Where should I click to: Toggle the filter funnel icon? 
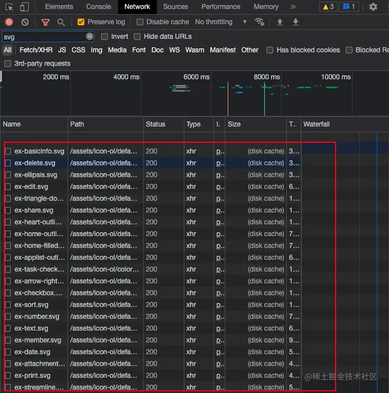(x=46, y=22)
